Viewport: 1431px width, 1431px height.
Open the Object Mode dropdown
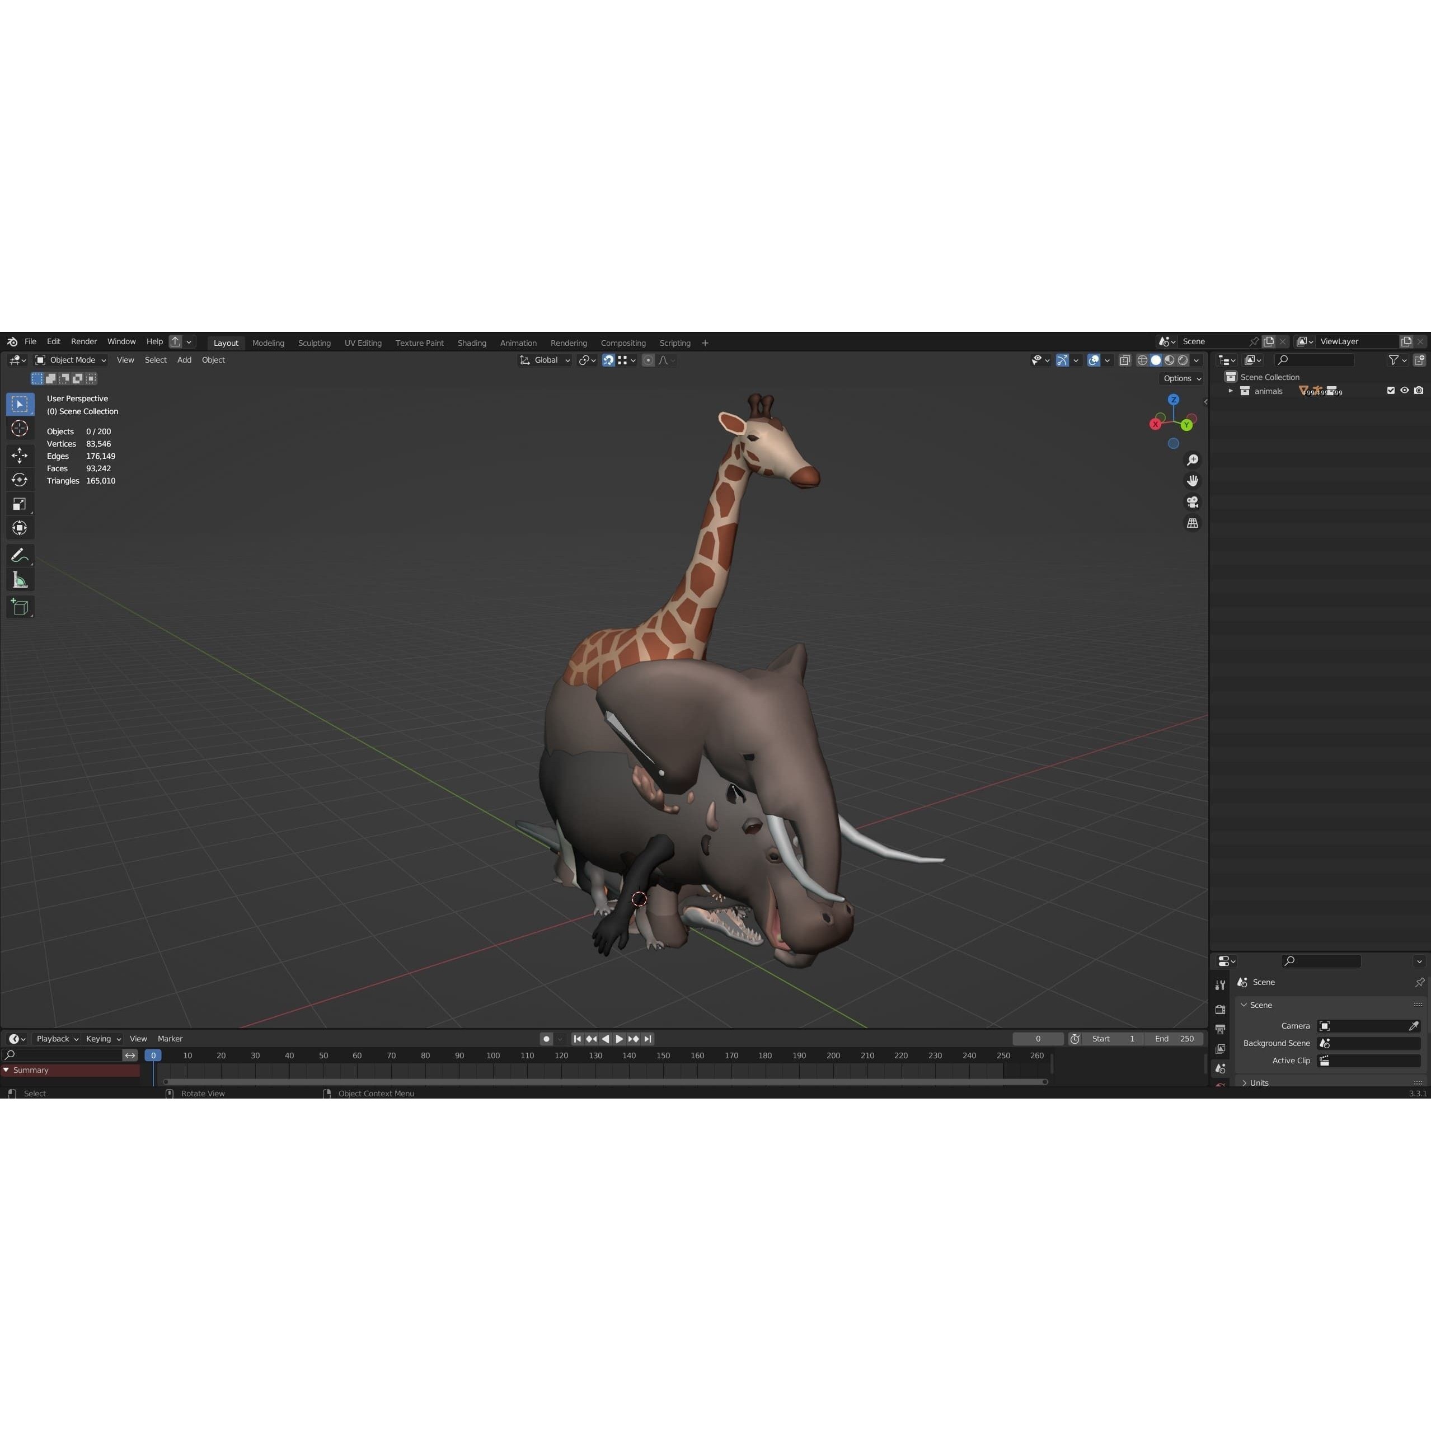point(72,360)
